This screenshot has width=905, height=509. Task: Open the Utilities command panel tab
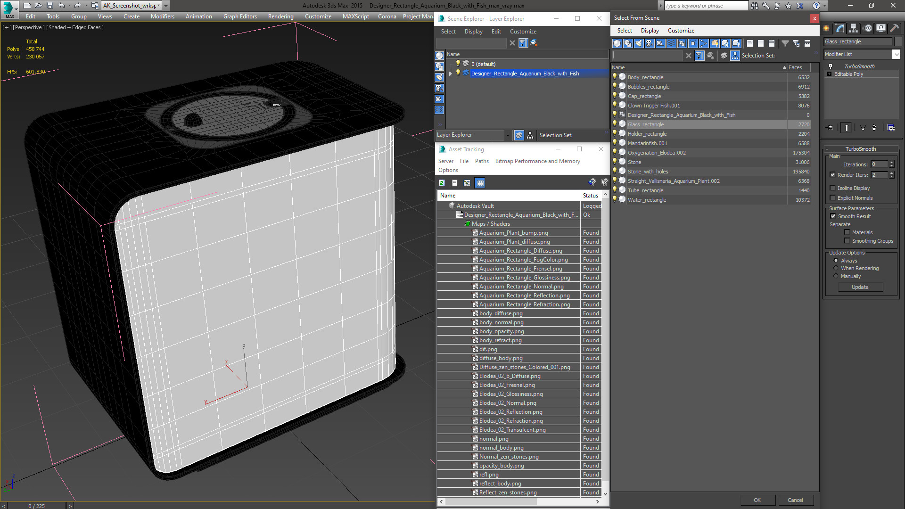pyautogui.click(x=894, y=28)
